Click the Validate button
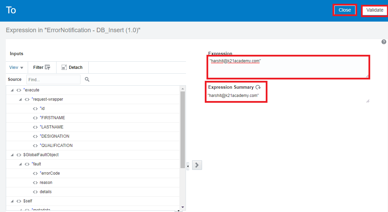The width and height of the screenshot is (388, 212). tap(374, 10)
